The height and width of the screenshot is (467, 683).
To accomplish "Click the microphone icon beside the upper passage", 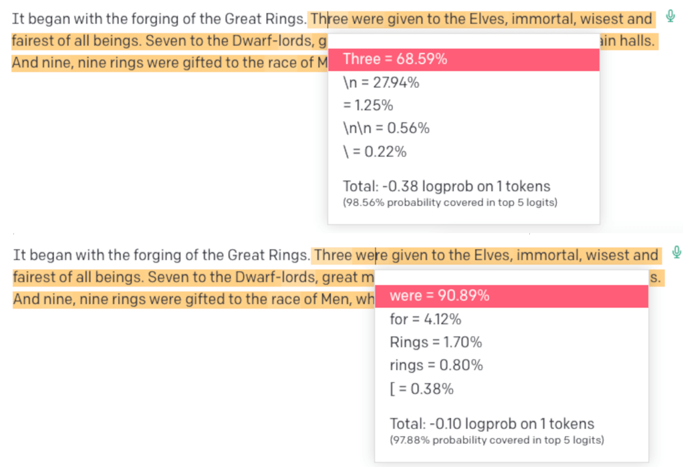I will pyautogui.click(x=670, y=16).
